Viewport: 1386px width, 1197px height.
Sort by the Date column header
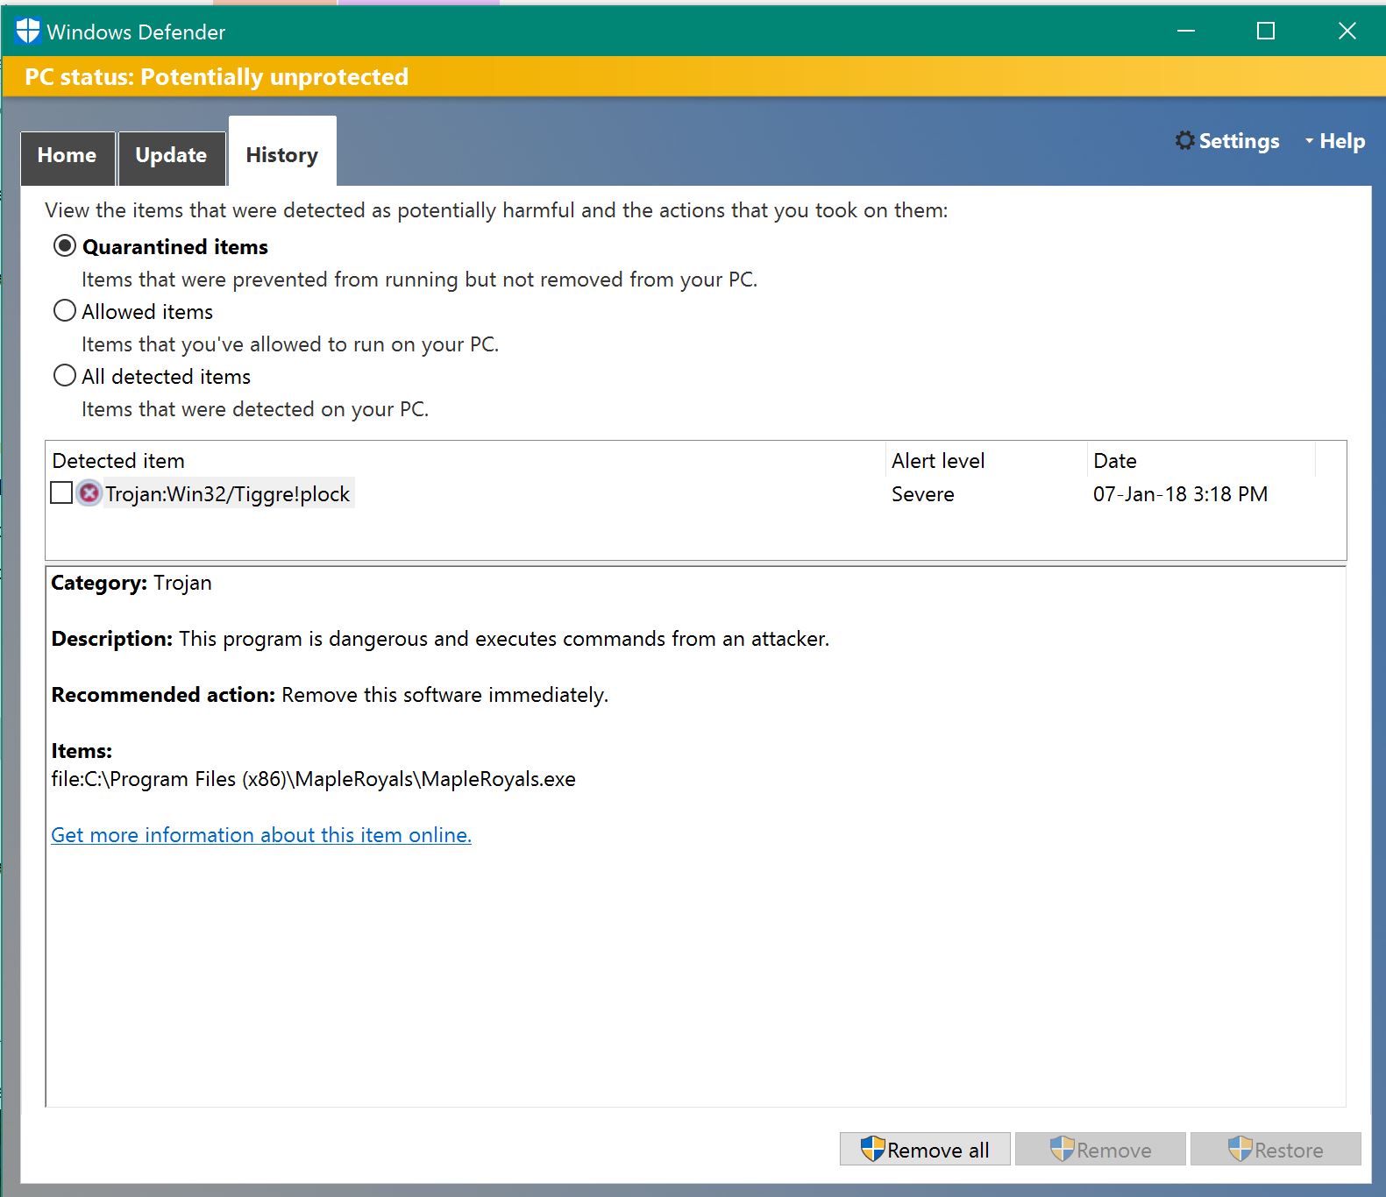point(1200,460)
